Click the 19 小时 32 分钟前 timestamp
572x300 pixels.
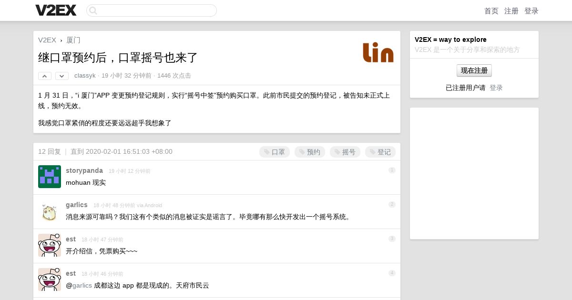point(126,76)
